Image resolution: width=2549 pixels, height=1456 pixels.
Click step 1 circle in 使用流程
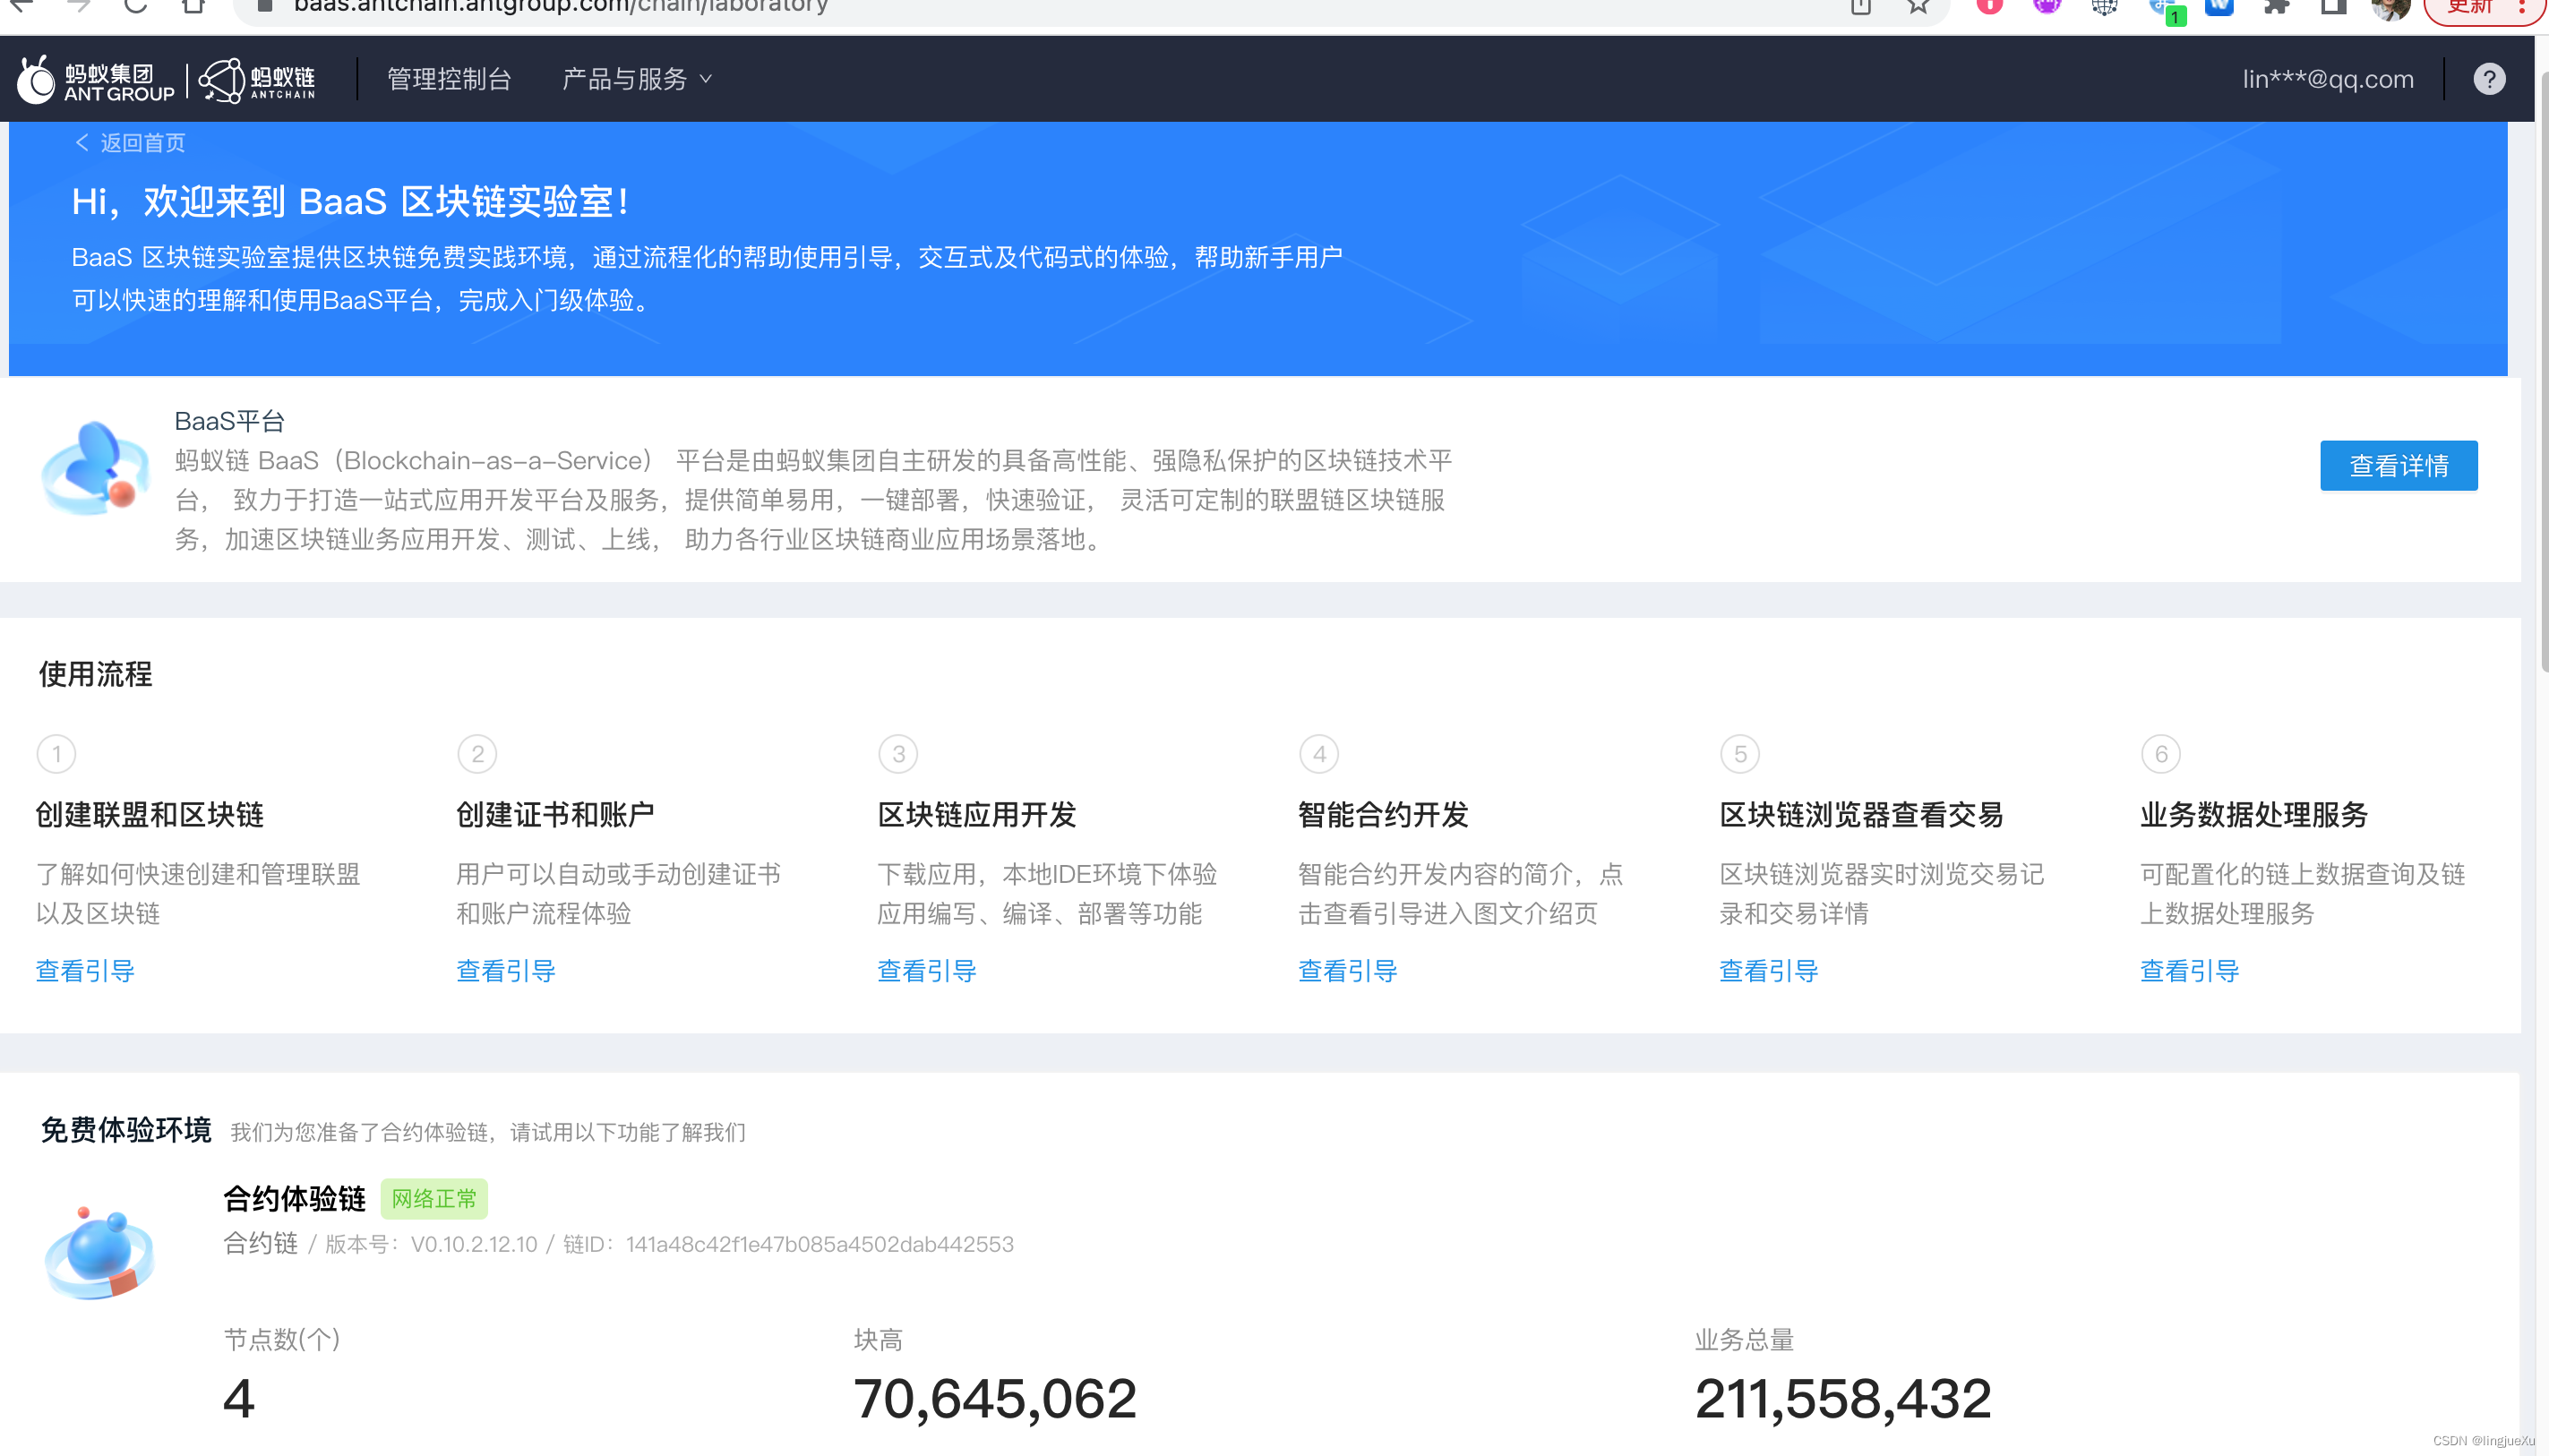(x=57, y=754)
